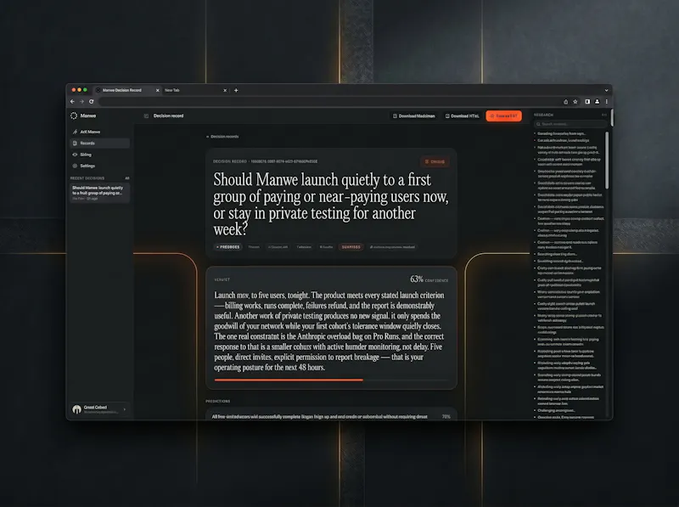The image size is (679, 507).
Task: Click the decision question headline
Action: pyautogui.click(x=331, y=204)
